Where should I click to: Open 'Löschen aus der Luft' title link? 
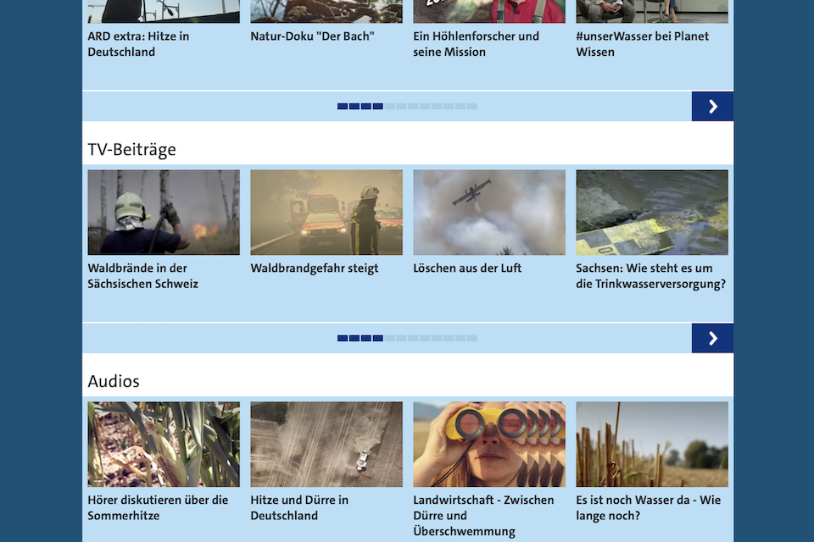[467, 268]
